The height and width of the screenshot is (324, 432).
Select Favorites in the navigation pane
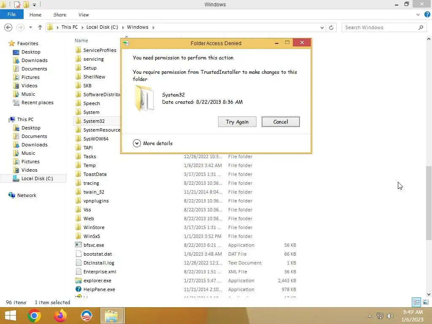[x=27, y=43]
